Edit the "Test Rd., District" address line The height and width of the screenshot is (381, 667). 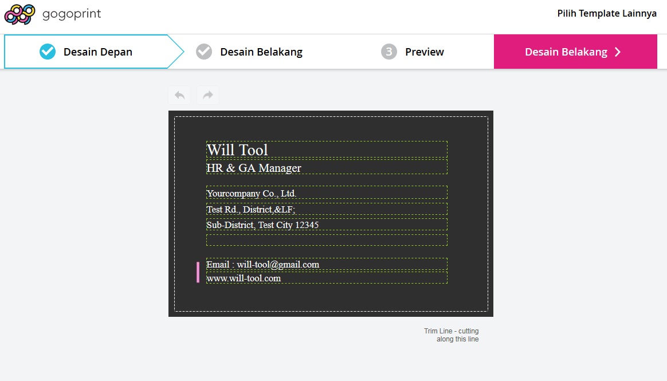[x=250, y=209]
